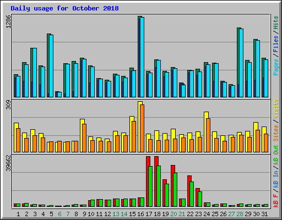This screenshot has height=220, width=282.
Task: Click the hits bar for day 30
Action: 254,68
